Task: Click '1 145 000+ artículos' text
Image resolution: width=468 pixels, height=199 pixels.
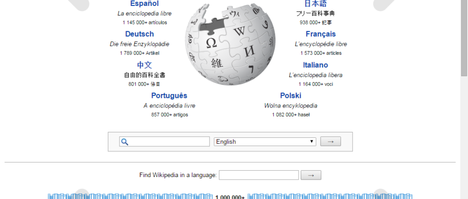Action: pos(145,22)
